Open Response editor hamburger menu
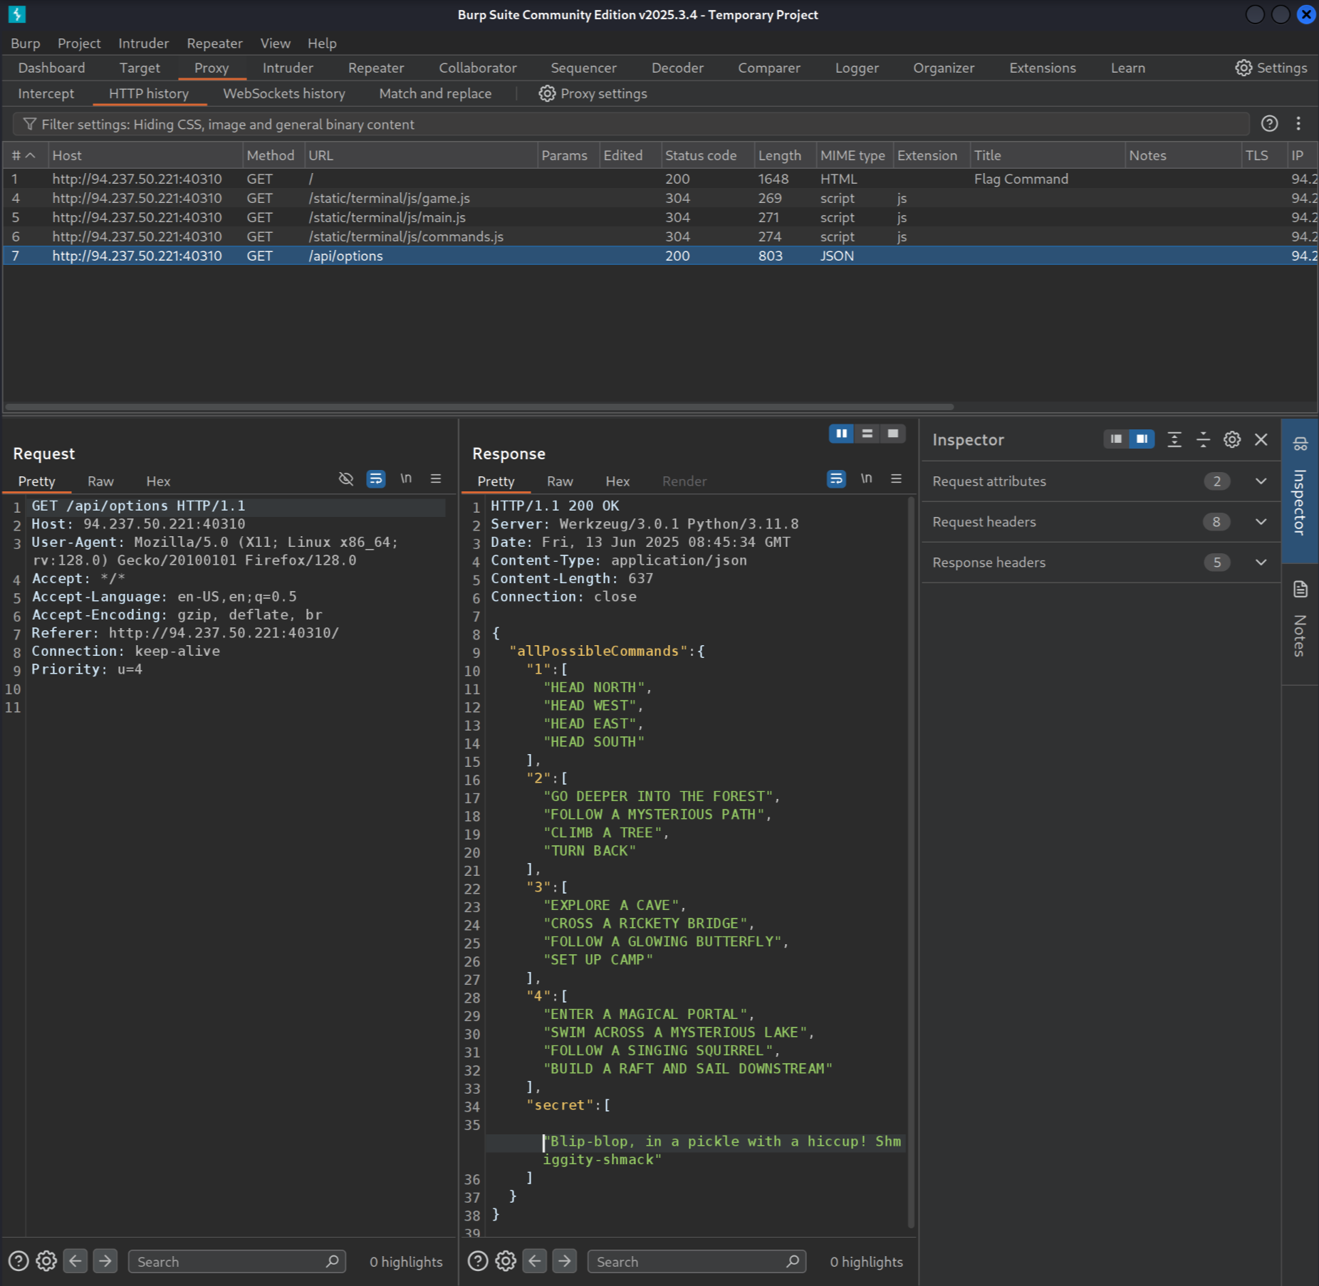The height and width of the screenshot is (1286, 1319). coord(897,479)
